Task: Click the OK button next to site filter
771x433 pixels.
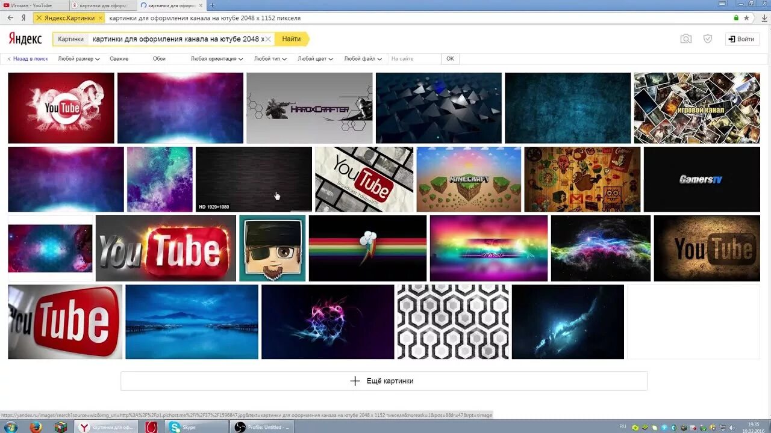Action: 450,59
